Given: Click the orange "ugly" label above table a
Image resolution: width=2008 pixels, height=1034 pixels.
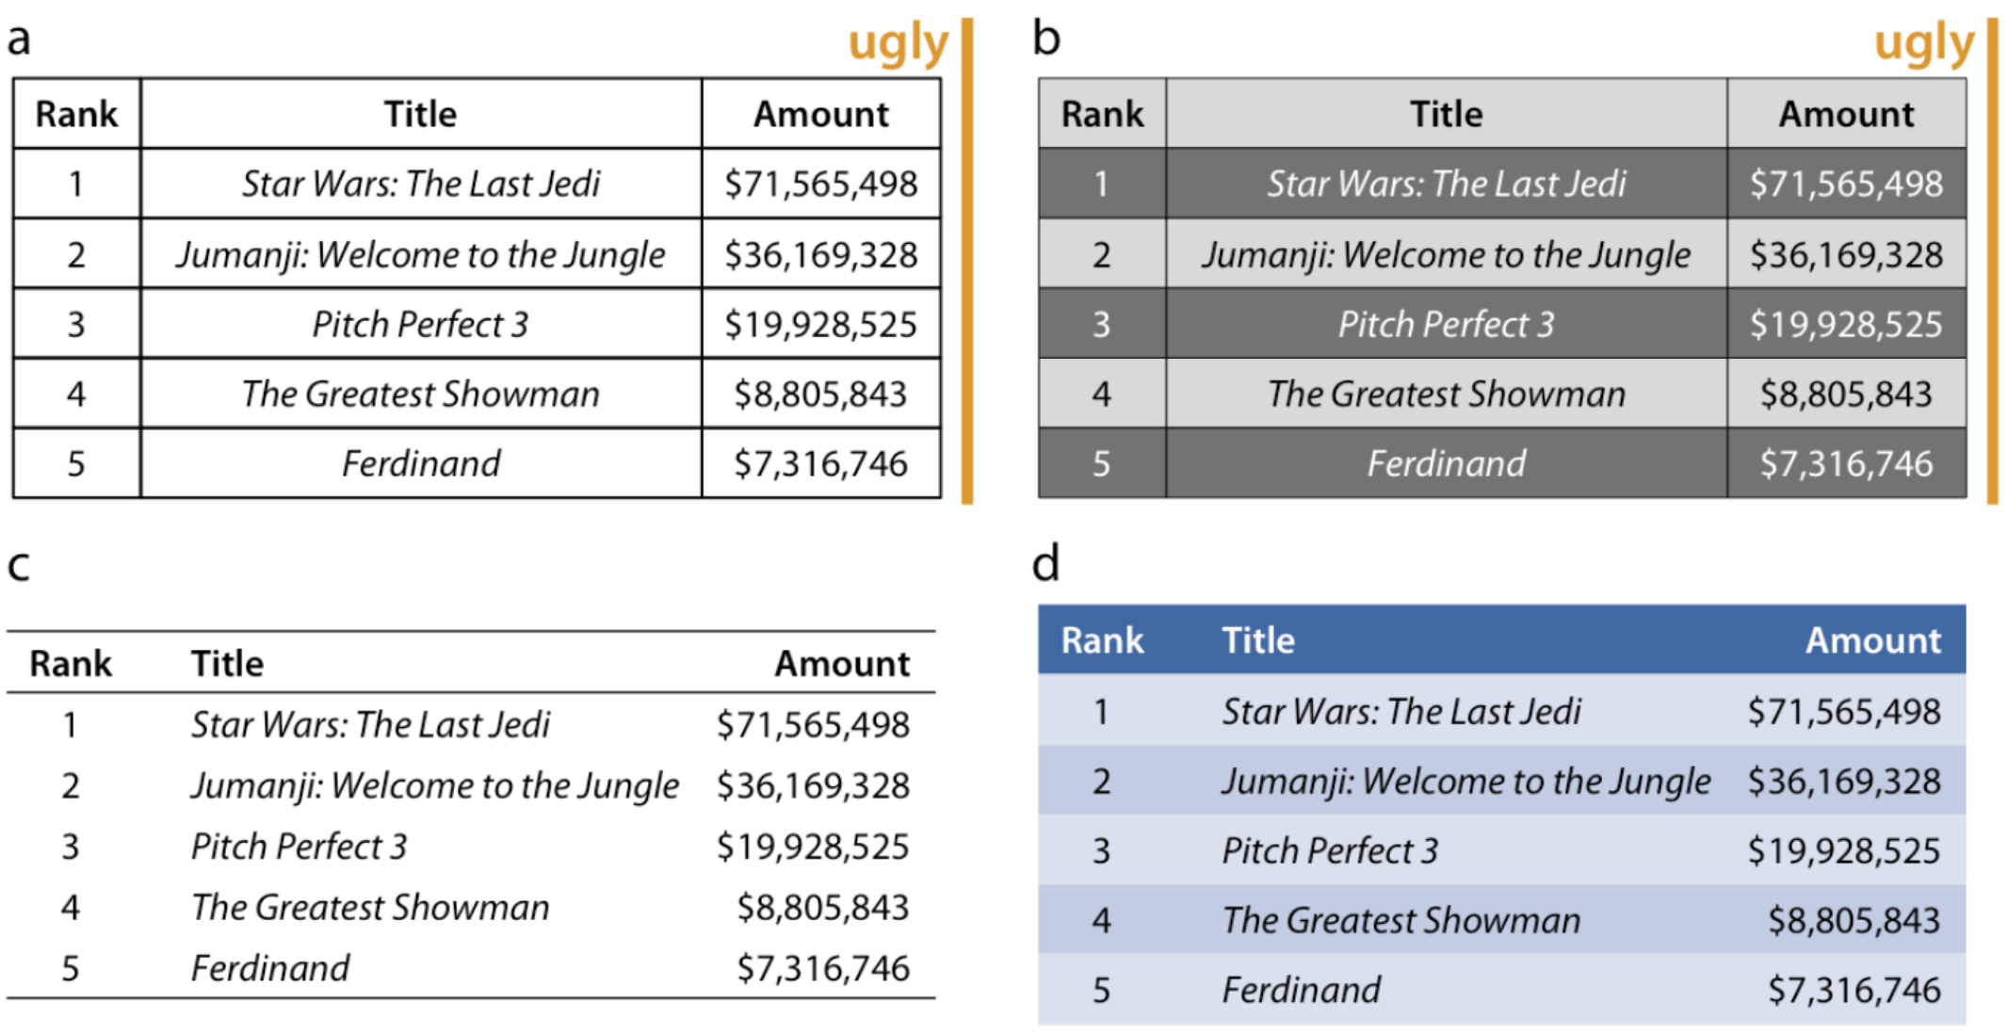Looking at the screenshot, I should point(897,44).
